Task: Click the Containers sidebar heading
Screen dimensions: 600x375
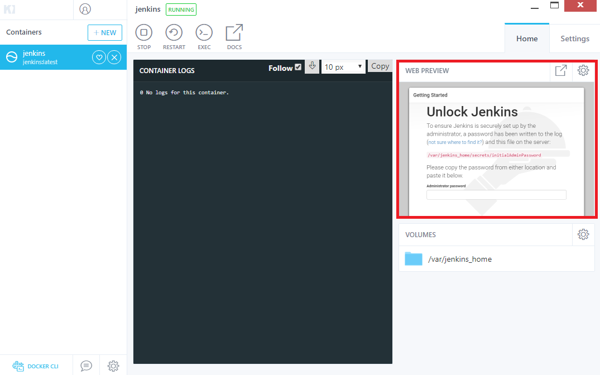Action: tap(24, 32)
